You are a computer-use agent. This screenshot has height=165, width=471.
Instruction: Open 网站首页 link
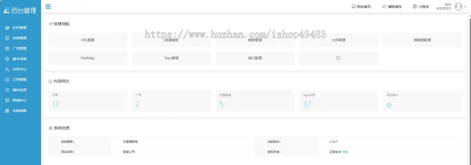point(364,7)
